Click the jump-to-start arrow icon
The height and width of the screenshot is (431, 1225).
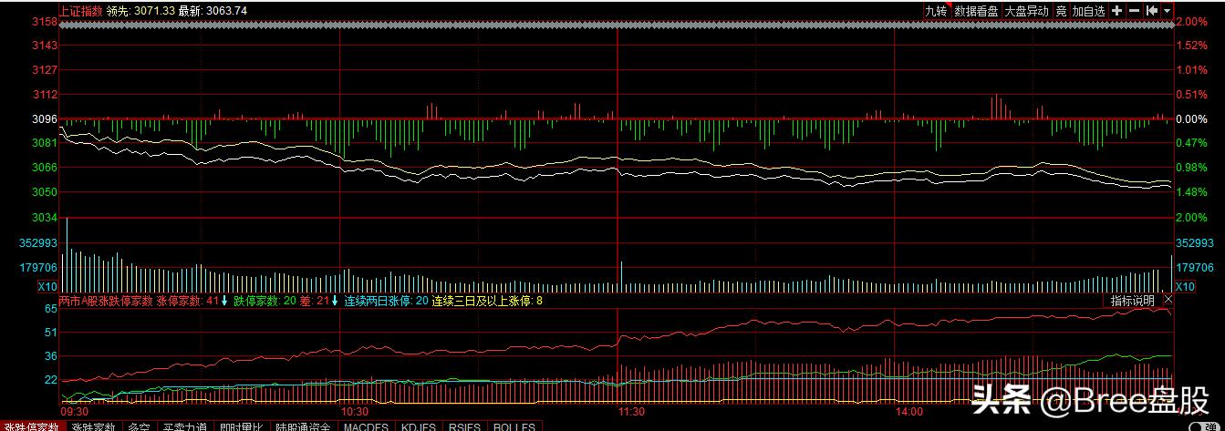coord(1151,11)
